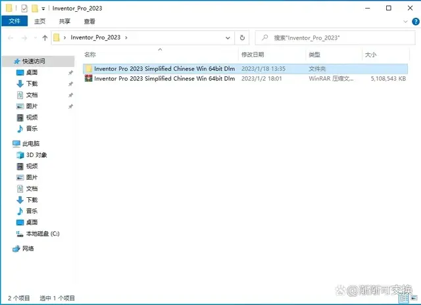
Task: Open pinned 文档 under quick access
Action: [32, 95]
